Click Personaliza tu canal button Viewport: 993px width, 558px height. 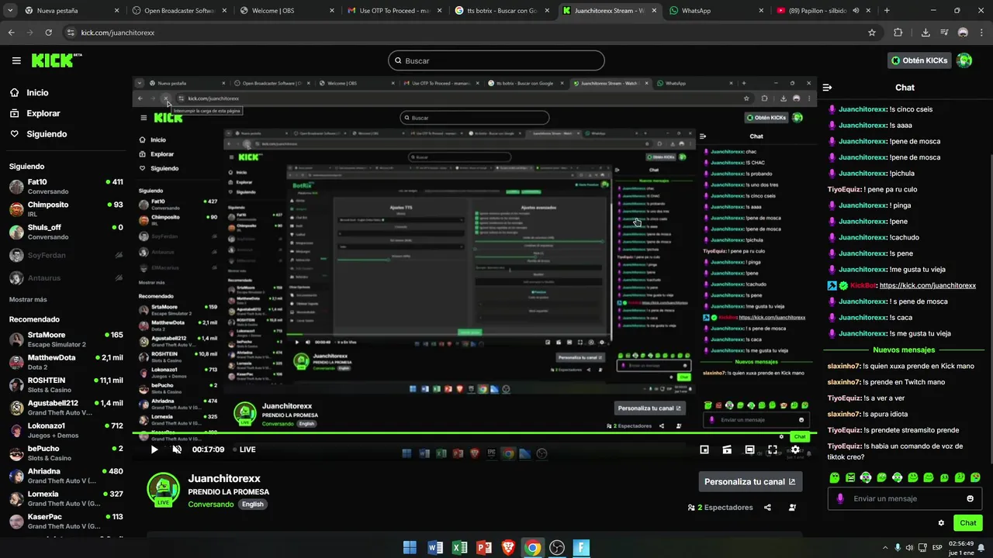coord(750,481)
